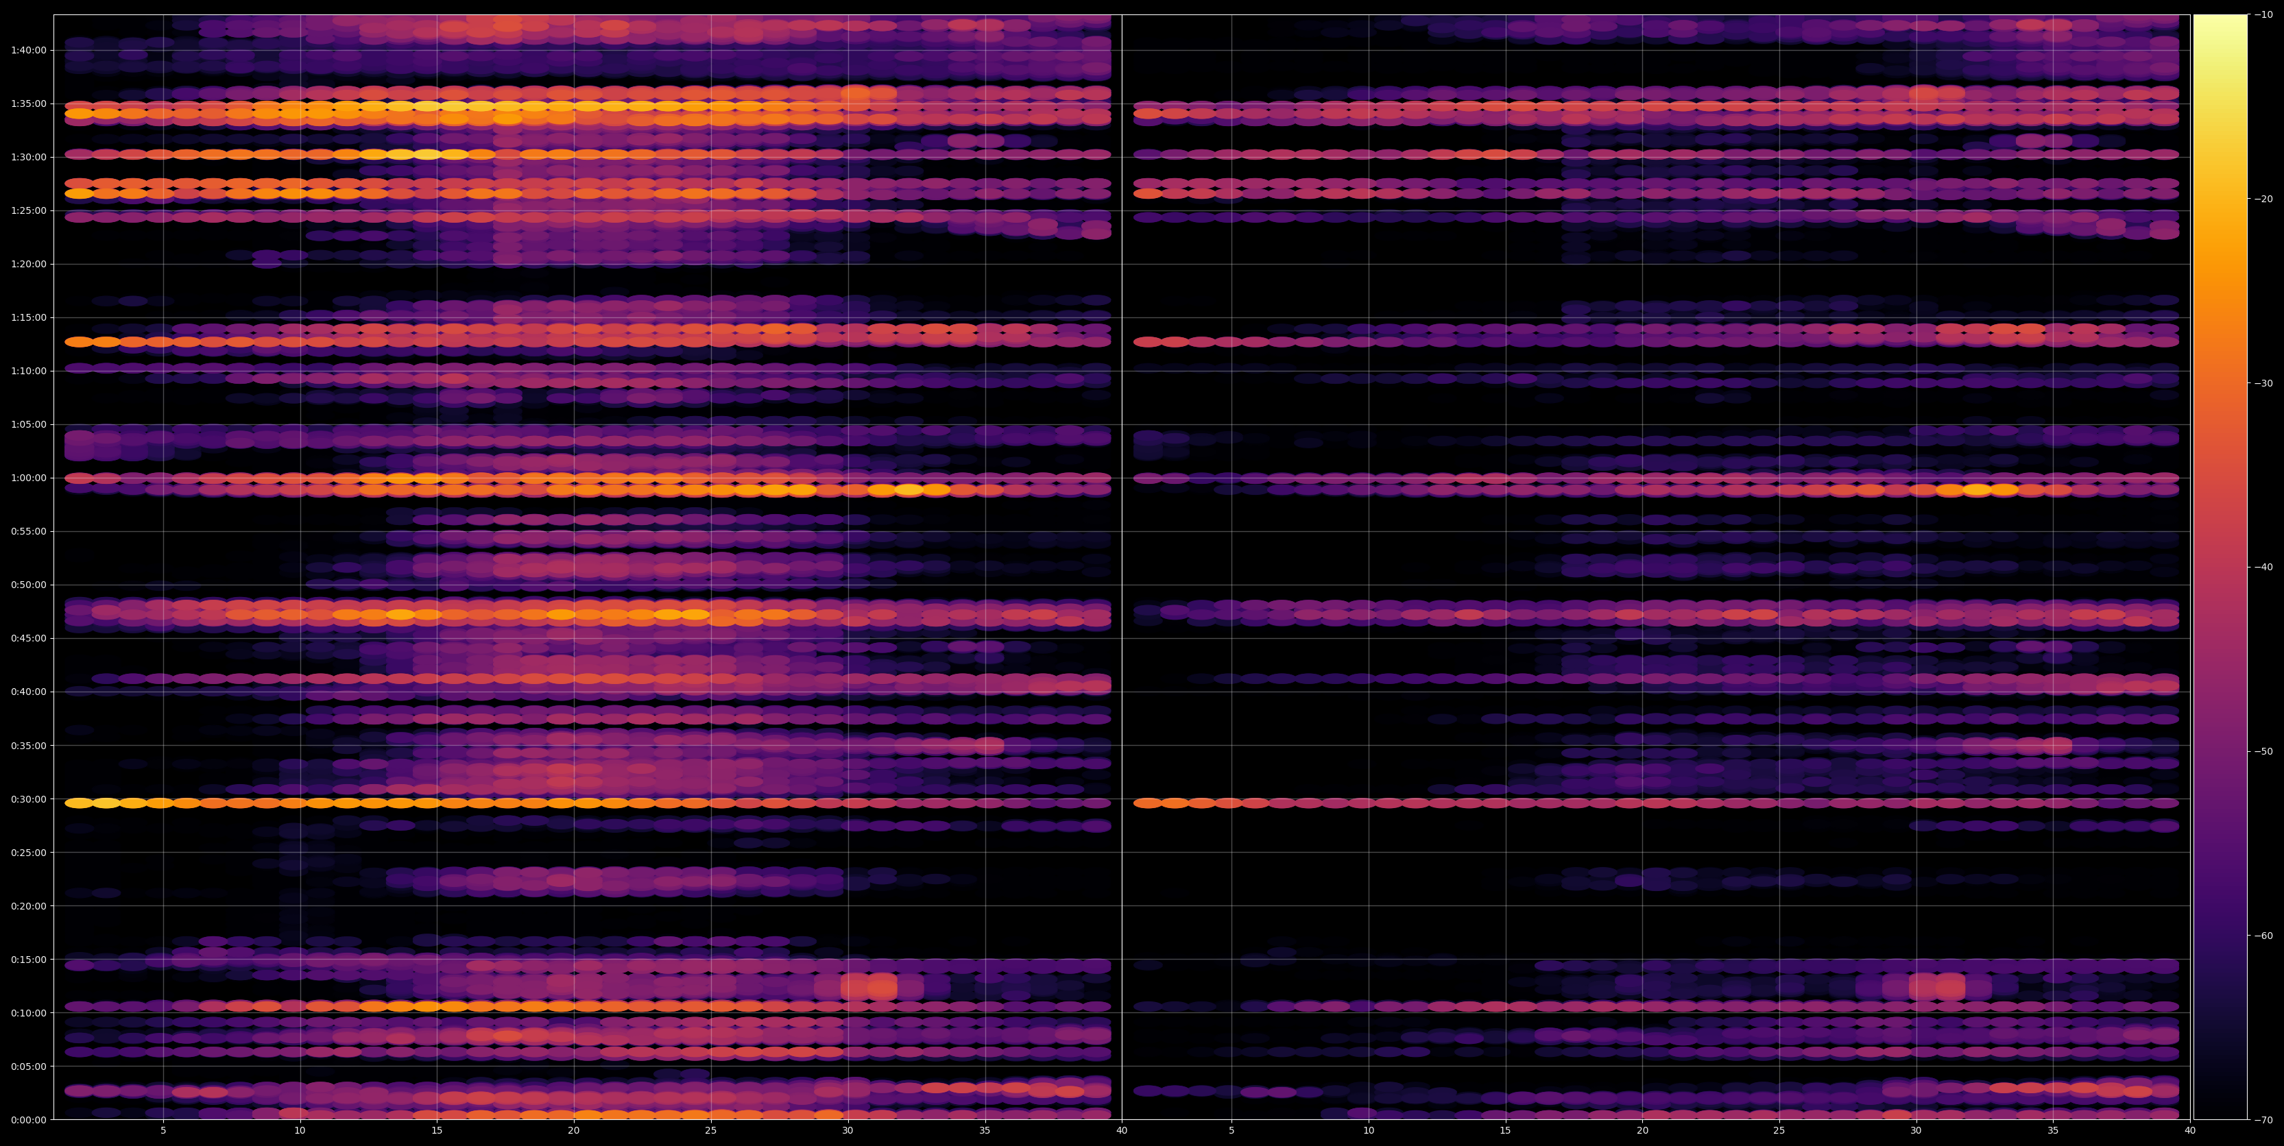Select x-axis label 15 of the right plot
The width and height of the screenshot is (2284, 1146).
coord(1506,1131)
